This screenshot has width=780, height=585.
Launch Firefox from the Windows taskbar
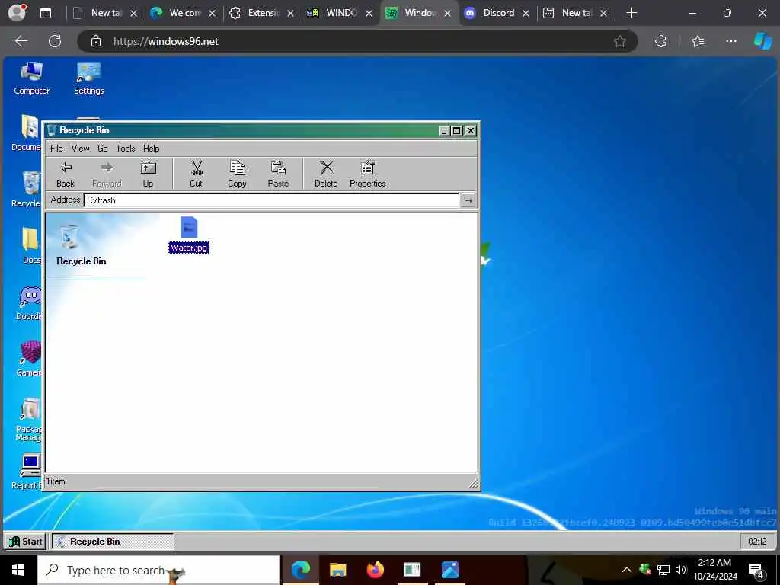click(x=375, y=570)
